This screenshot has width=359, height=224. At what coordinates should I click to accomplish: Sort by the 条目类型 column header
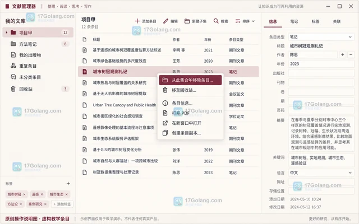[x=236, y=40]
